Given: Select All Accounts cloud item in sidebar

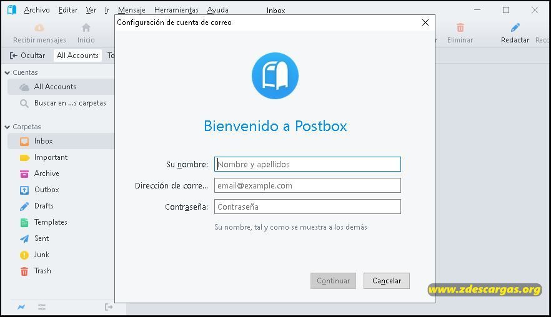Looking at the screenshot, I should (61, 87).
